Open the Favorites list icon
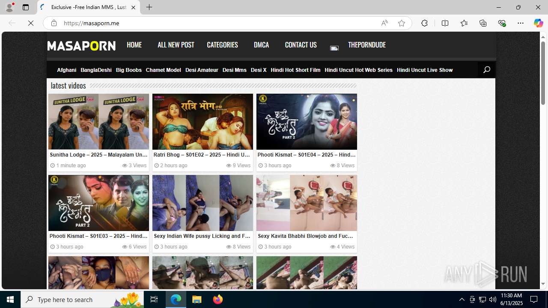Screen dimensions: 548x308 [x=464, y=23]
